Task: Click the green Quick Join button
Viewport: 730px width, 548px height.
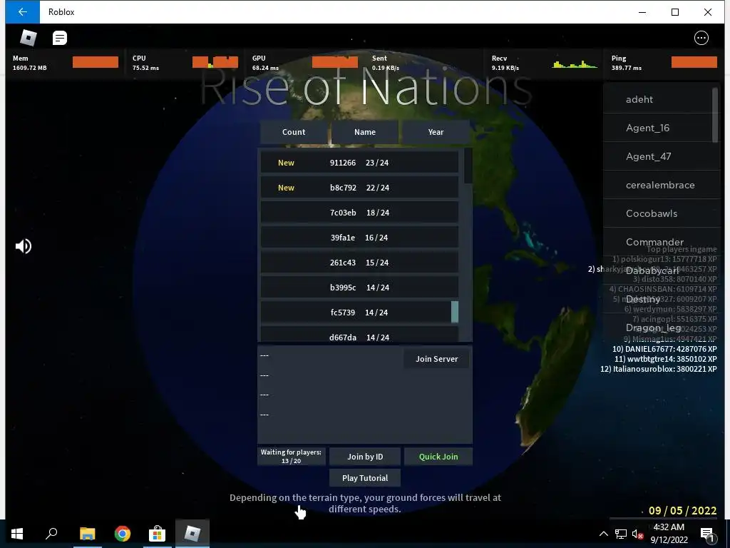Action: click(438, 457)
